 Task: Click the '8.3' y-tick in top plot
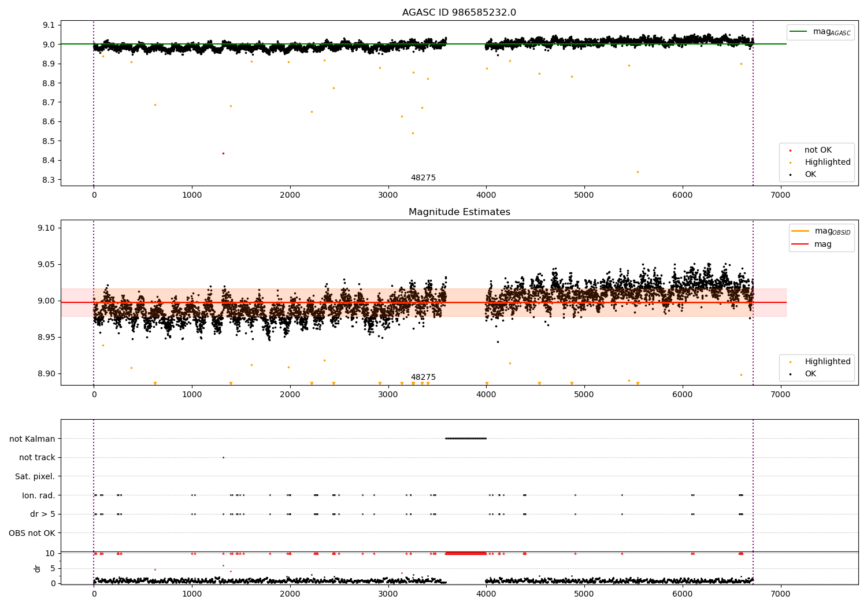coord(49,180)
